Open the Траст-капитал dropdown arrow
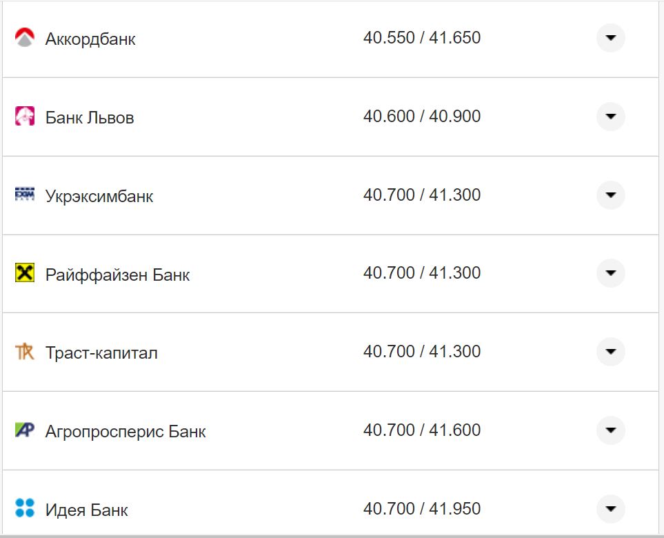Image resolution: width=664 pixels, height=538 pixels. click(x=610, y=351)
